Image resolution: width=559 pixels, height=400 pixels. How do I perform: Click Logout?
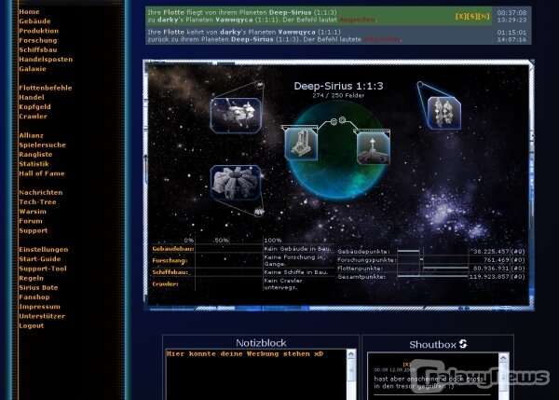pyautogui.click(x=32, y=325)
